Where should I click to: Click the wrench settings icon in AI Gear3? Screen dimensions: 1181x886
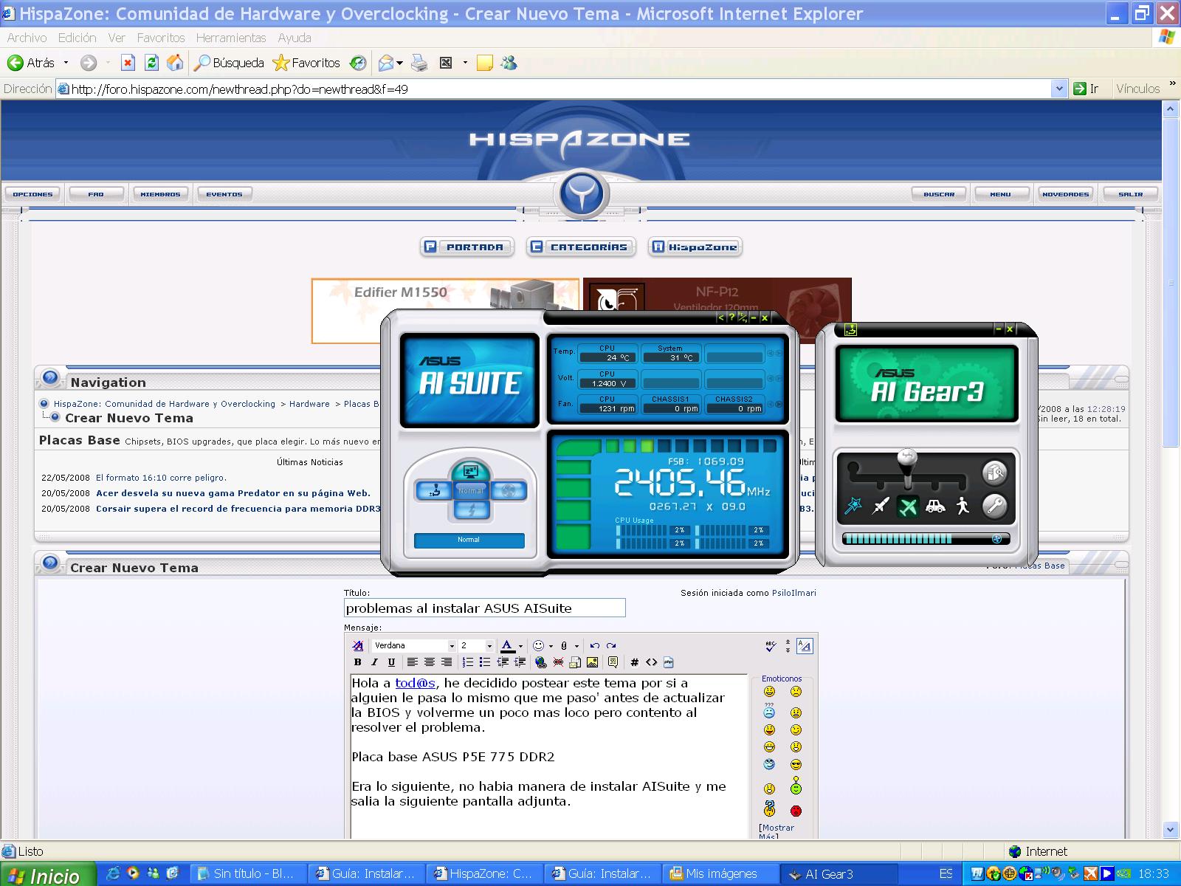[994, 506]
